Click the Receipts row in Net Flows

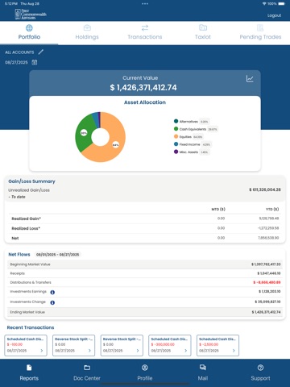[x=145, y=273]
